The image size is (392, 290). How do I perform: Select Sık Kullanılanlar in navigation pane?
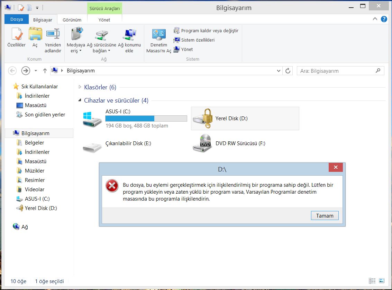click(36, 86)
